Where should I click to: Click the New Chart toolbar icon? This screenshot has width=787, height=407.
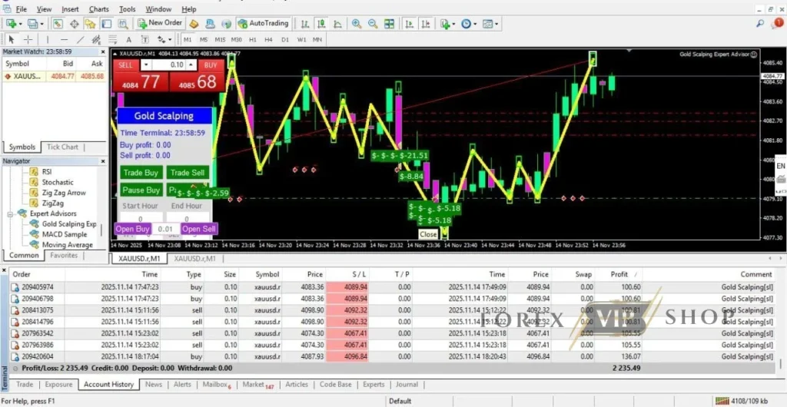[11, 24]
